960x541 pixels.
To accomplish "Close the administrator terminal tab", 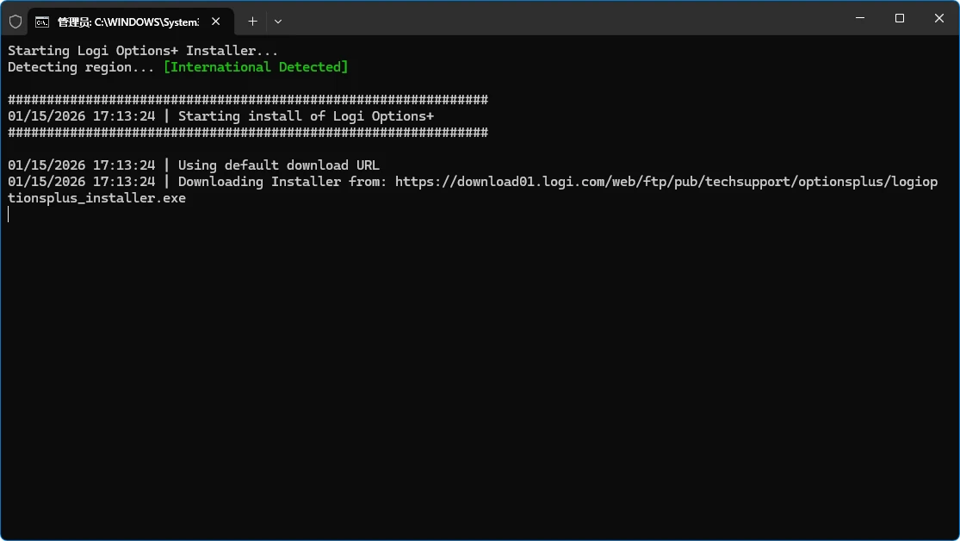I will [215, 22].
